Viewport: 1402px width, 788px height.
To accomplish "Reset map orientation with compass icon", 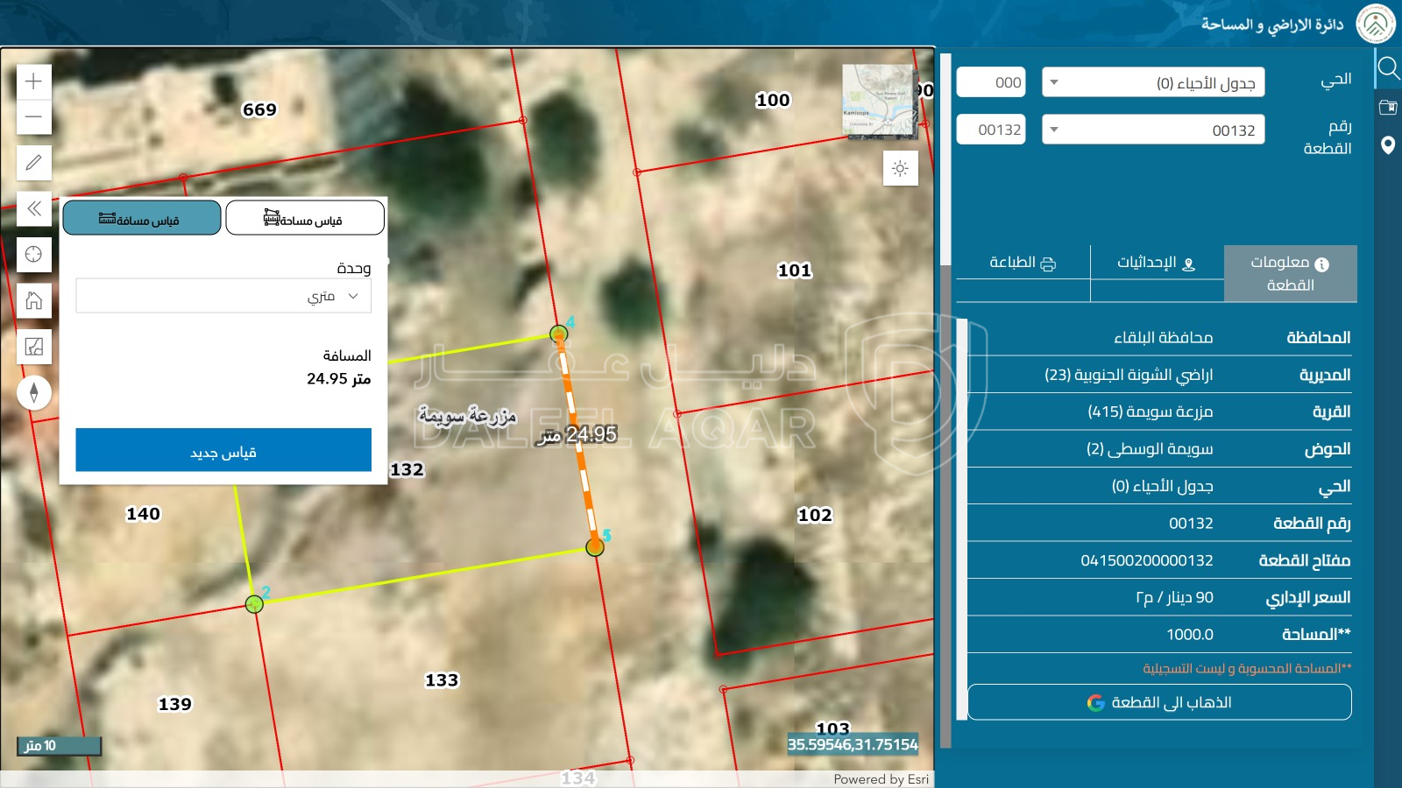I will [33, 392].
